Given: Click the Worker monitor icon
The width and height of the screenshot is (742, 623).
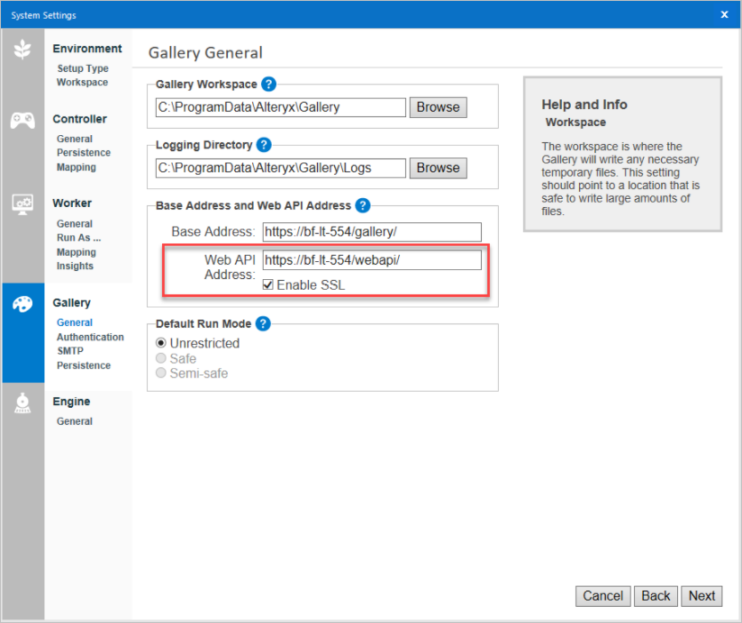Looking at the screenshot, I should [x=23, y=204].
